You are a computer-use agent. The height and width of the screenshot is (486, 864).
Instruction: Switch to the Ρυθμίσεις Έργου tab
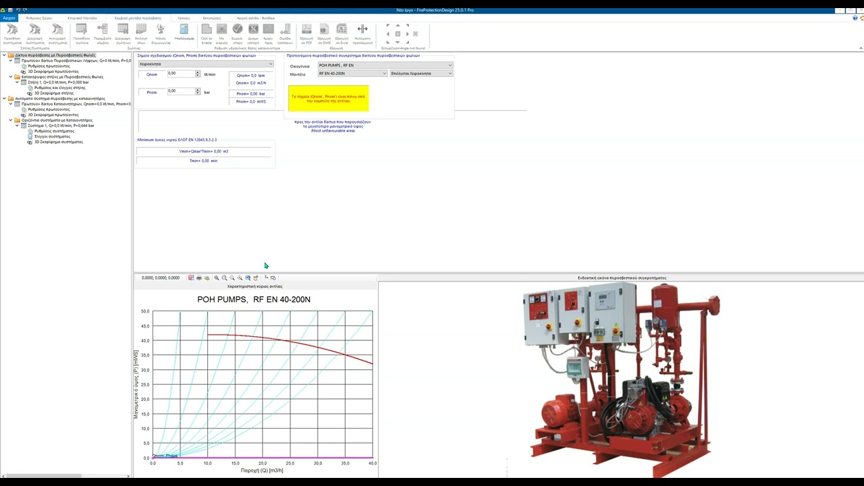pyautogui.click(x=39, y=18)
